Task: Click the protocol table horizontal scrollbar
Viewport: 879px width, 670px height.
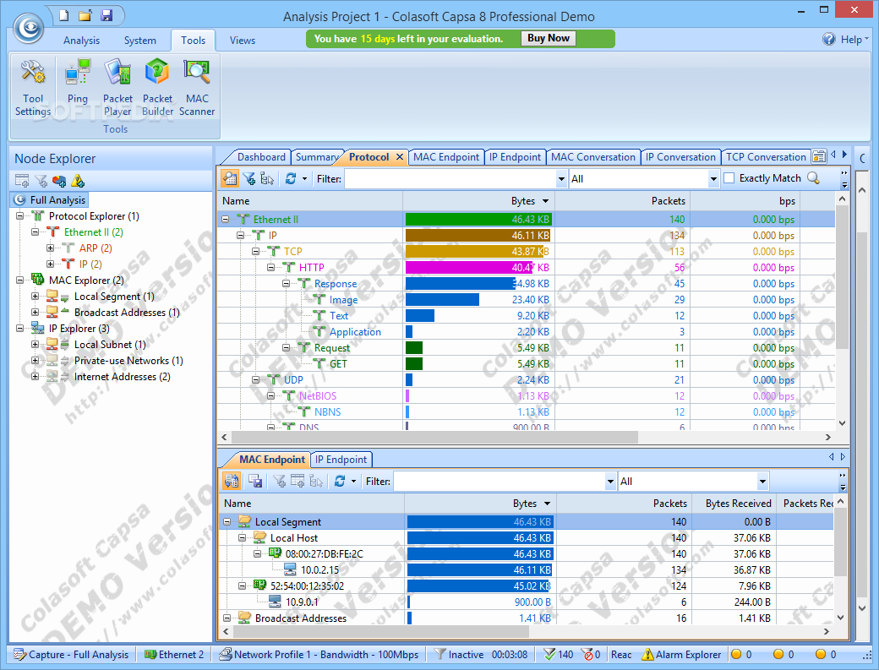Action: [x=434, y=437]
